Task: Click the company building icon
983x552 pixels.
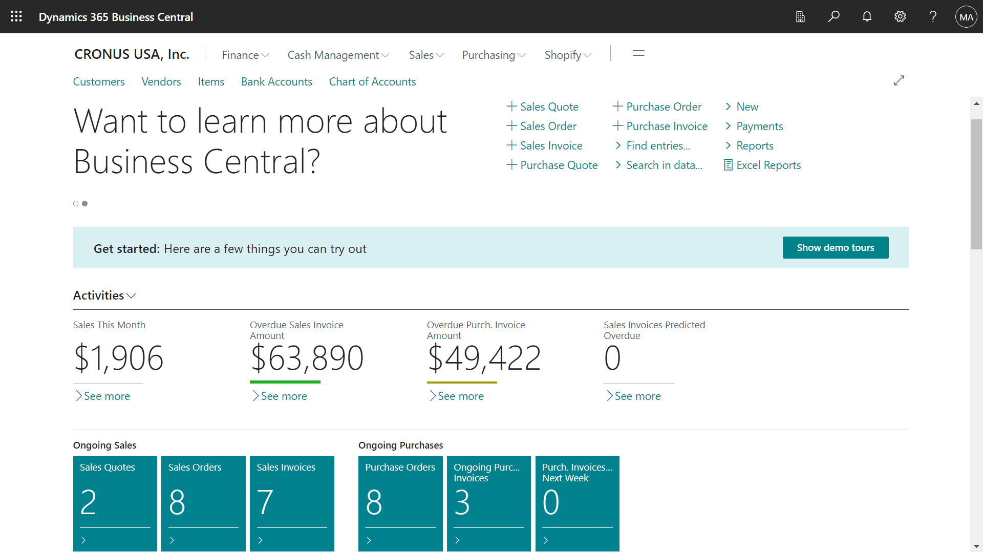Action: point(800,16)
